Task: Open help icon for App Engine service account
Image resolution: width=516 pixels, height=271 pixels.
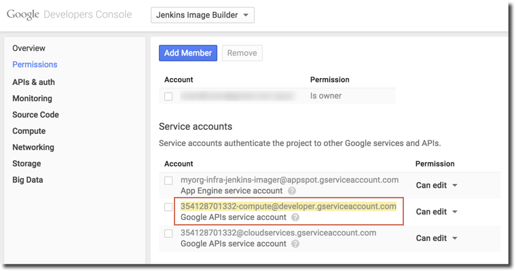Action: pyautogui.click(x=291, y=191)
